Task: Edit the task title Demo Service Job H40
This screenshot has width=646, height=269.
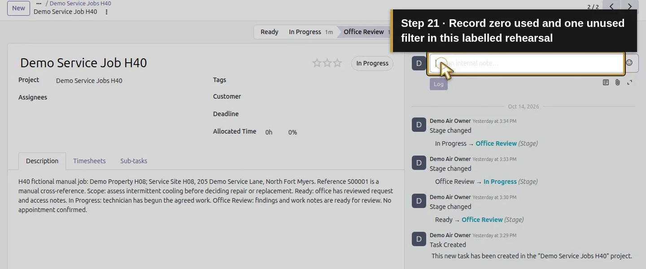Action: click(x=84, y=63)
